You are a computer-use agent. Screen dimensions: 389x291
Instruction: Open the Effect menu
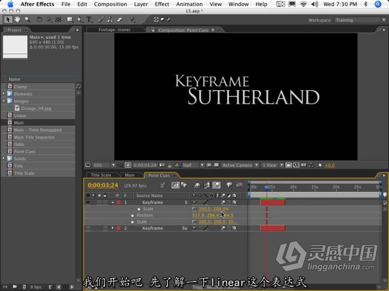tap(162, 4)
